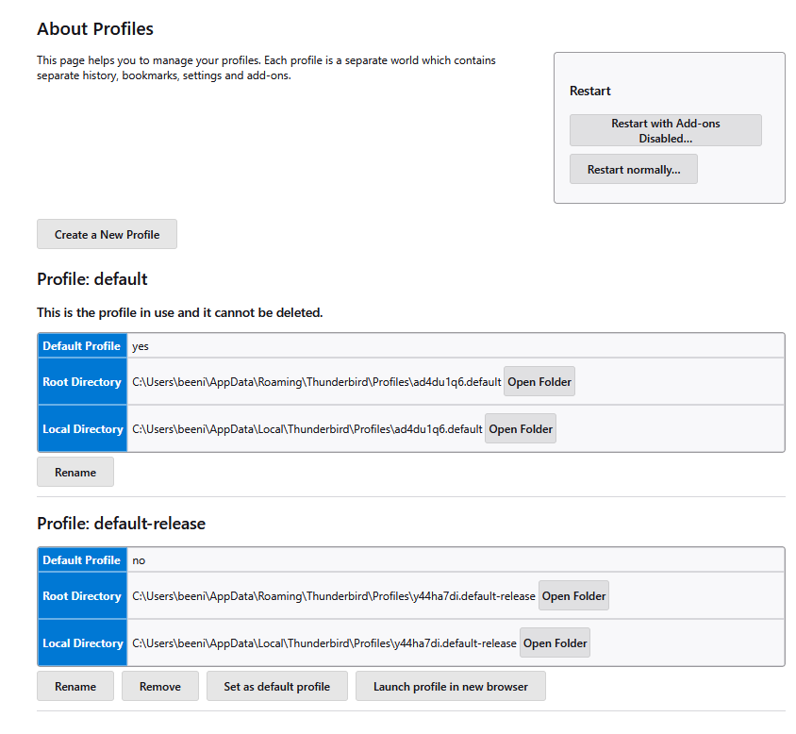
Task: Remove the default-release profile
Action: click(159, 687)
